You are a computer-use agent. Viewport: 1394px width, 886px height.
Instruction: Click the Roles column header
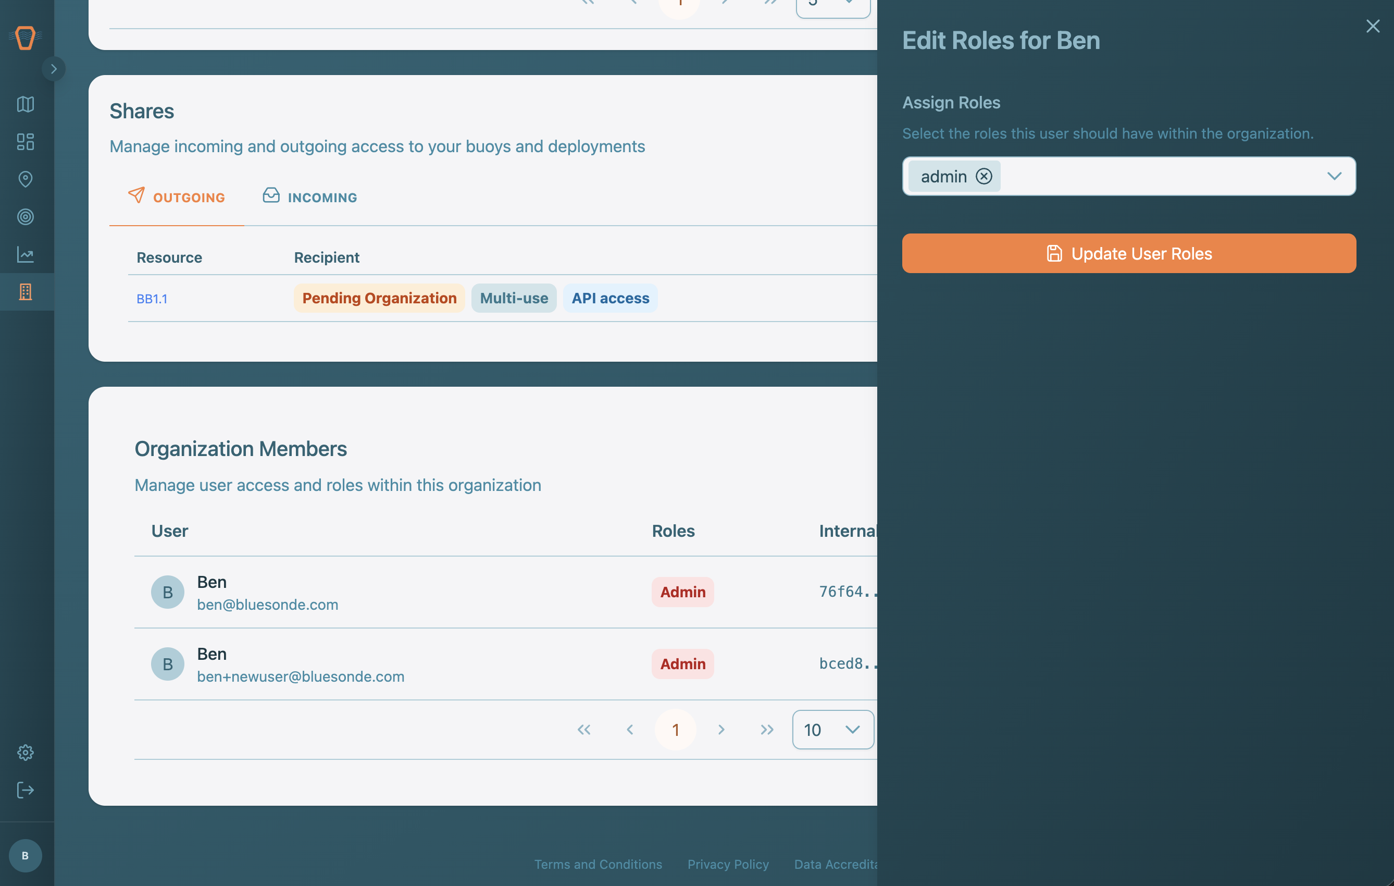coord(673,531)
